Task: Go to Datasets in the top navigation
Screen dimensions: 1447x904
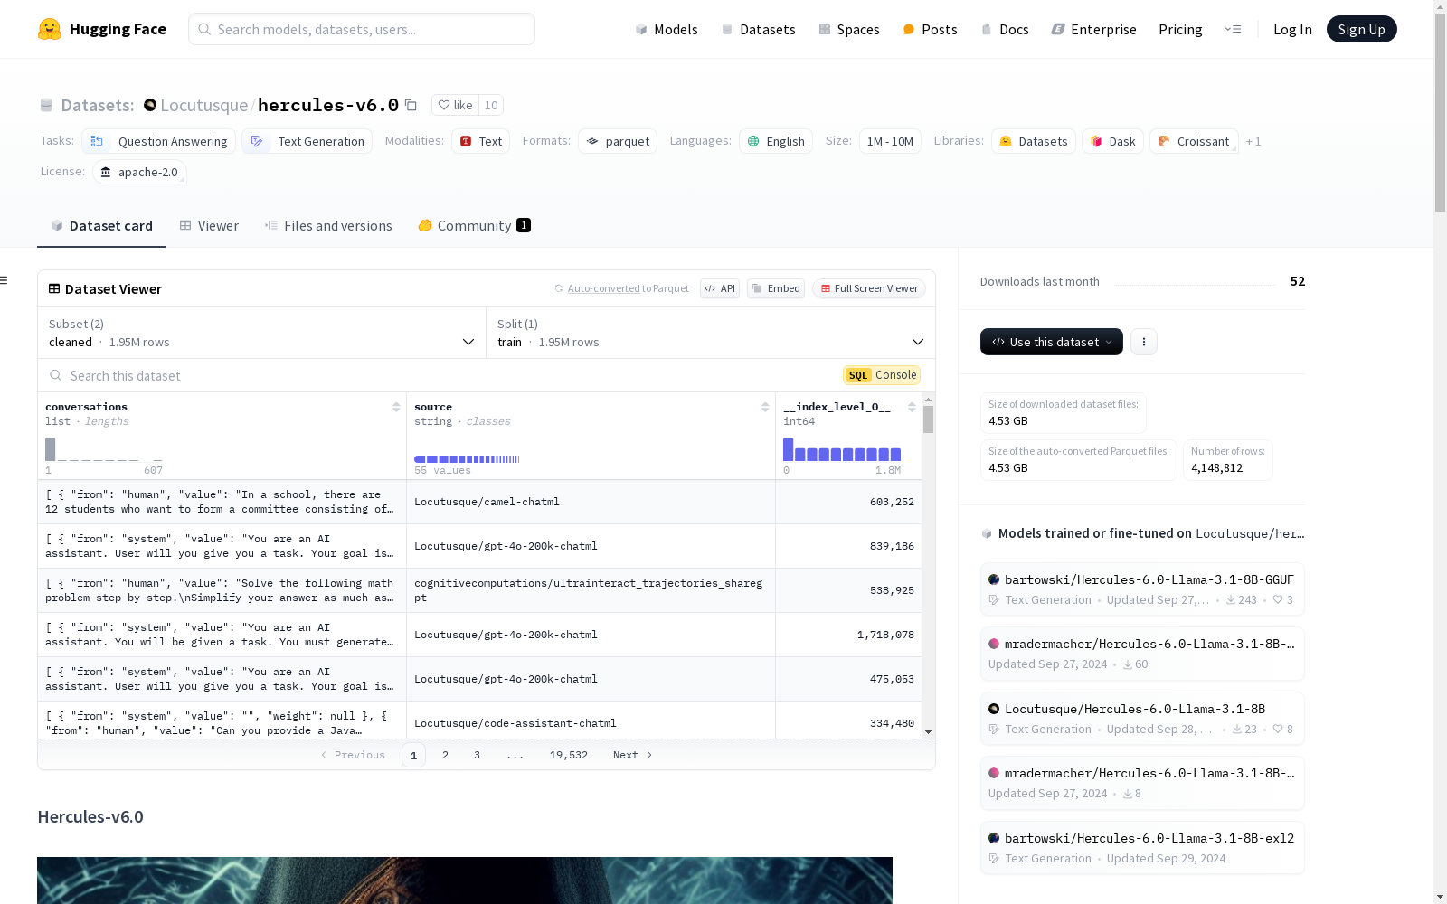Action: (x=758, y=29)
